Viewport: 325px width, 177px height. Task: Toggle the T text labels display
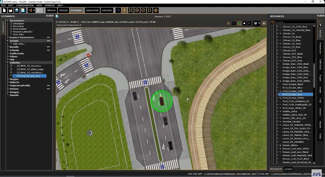click(234, 23)
